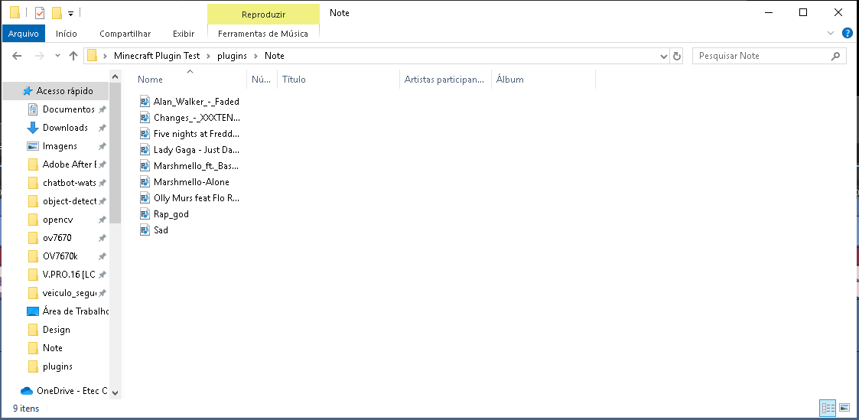859x420 pixels.
Task: Unpin Documentos using its pin icon
Action: [102, 109]
